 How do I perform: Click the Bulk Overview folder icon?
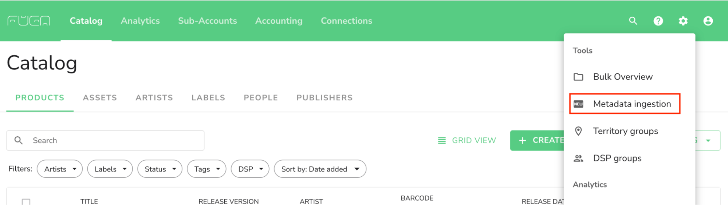coord(578,77)
